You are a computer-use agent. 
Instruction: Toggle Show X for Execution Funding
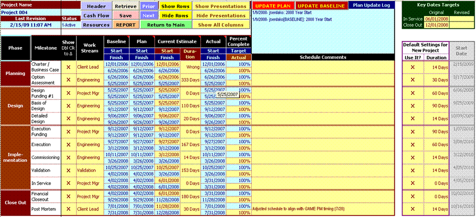click(x=68, y=132)
